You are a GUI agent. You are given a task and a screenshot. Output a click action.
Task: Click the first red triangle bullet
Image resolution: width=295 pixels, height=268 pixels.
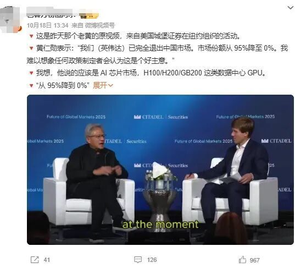click(31, 36)
